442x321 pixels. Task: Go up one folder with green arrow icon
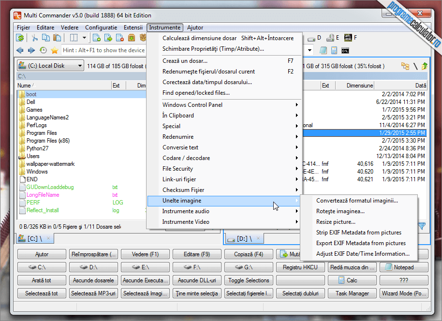point(425,66)
